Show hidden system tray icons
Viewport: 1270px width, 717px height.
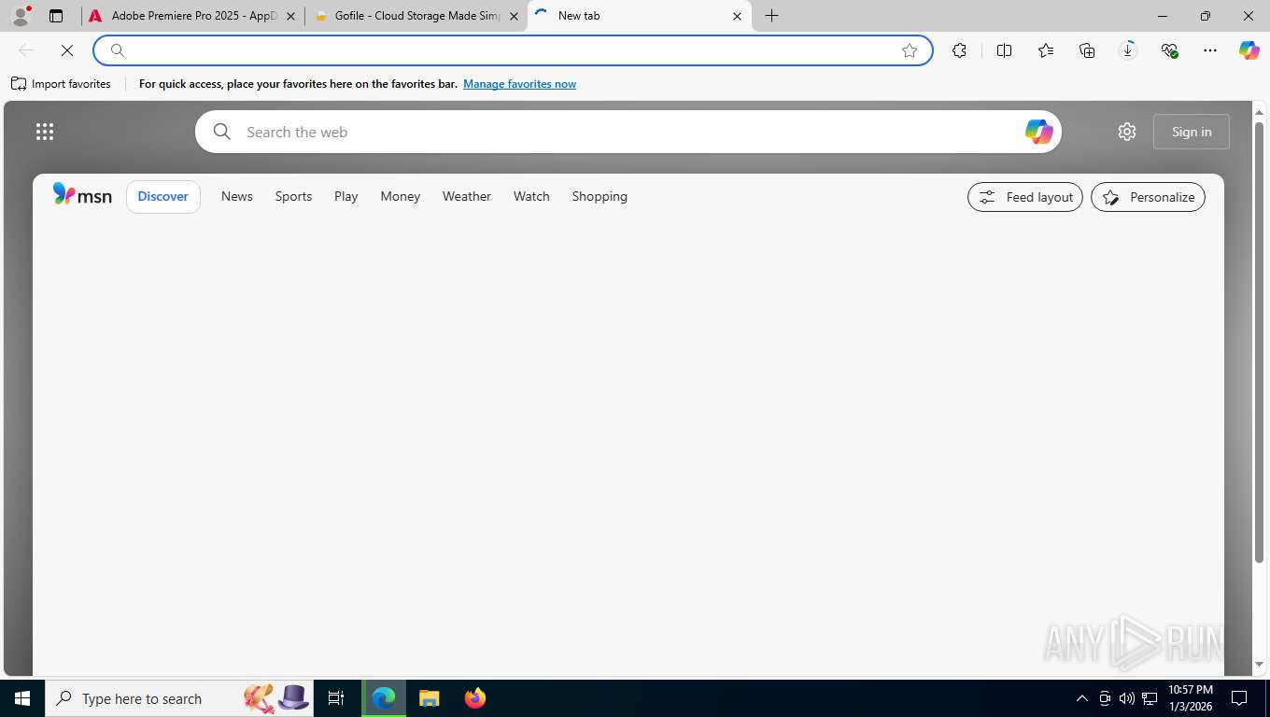click(x=1082, y=698)
